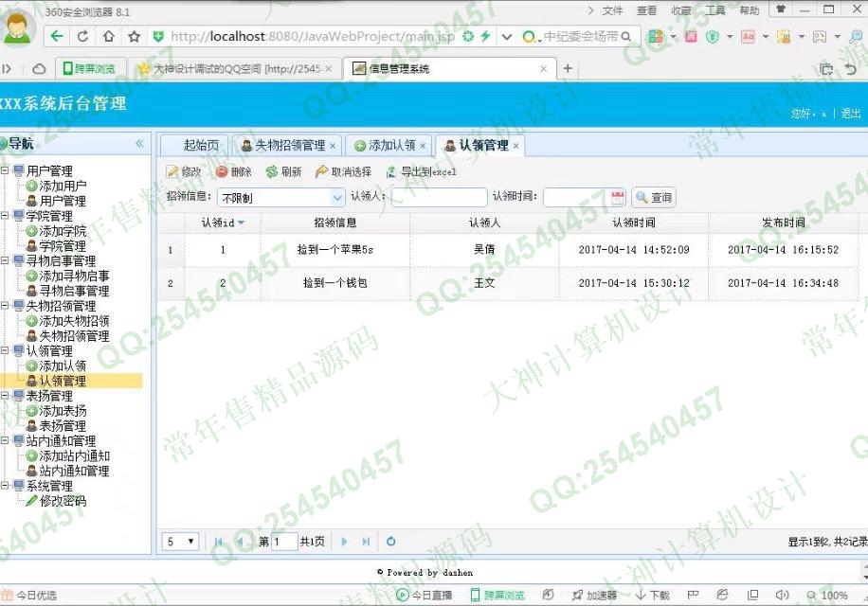Open the 查看 browser menu
Screen dimensions: 868x606
tap(646, 10)
